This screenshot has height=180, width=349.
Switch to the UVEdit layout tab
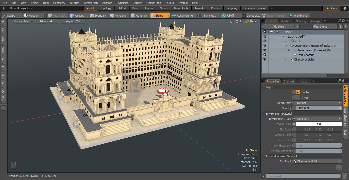(x=122, y=8)
